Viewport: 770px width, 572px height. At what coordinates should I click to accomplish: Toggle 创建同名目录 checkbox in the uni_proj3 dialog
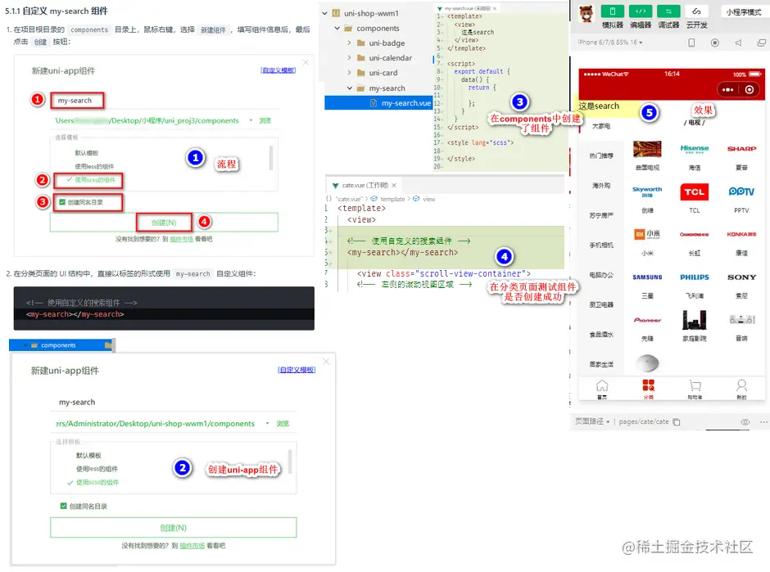(x=62, y=202)
